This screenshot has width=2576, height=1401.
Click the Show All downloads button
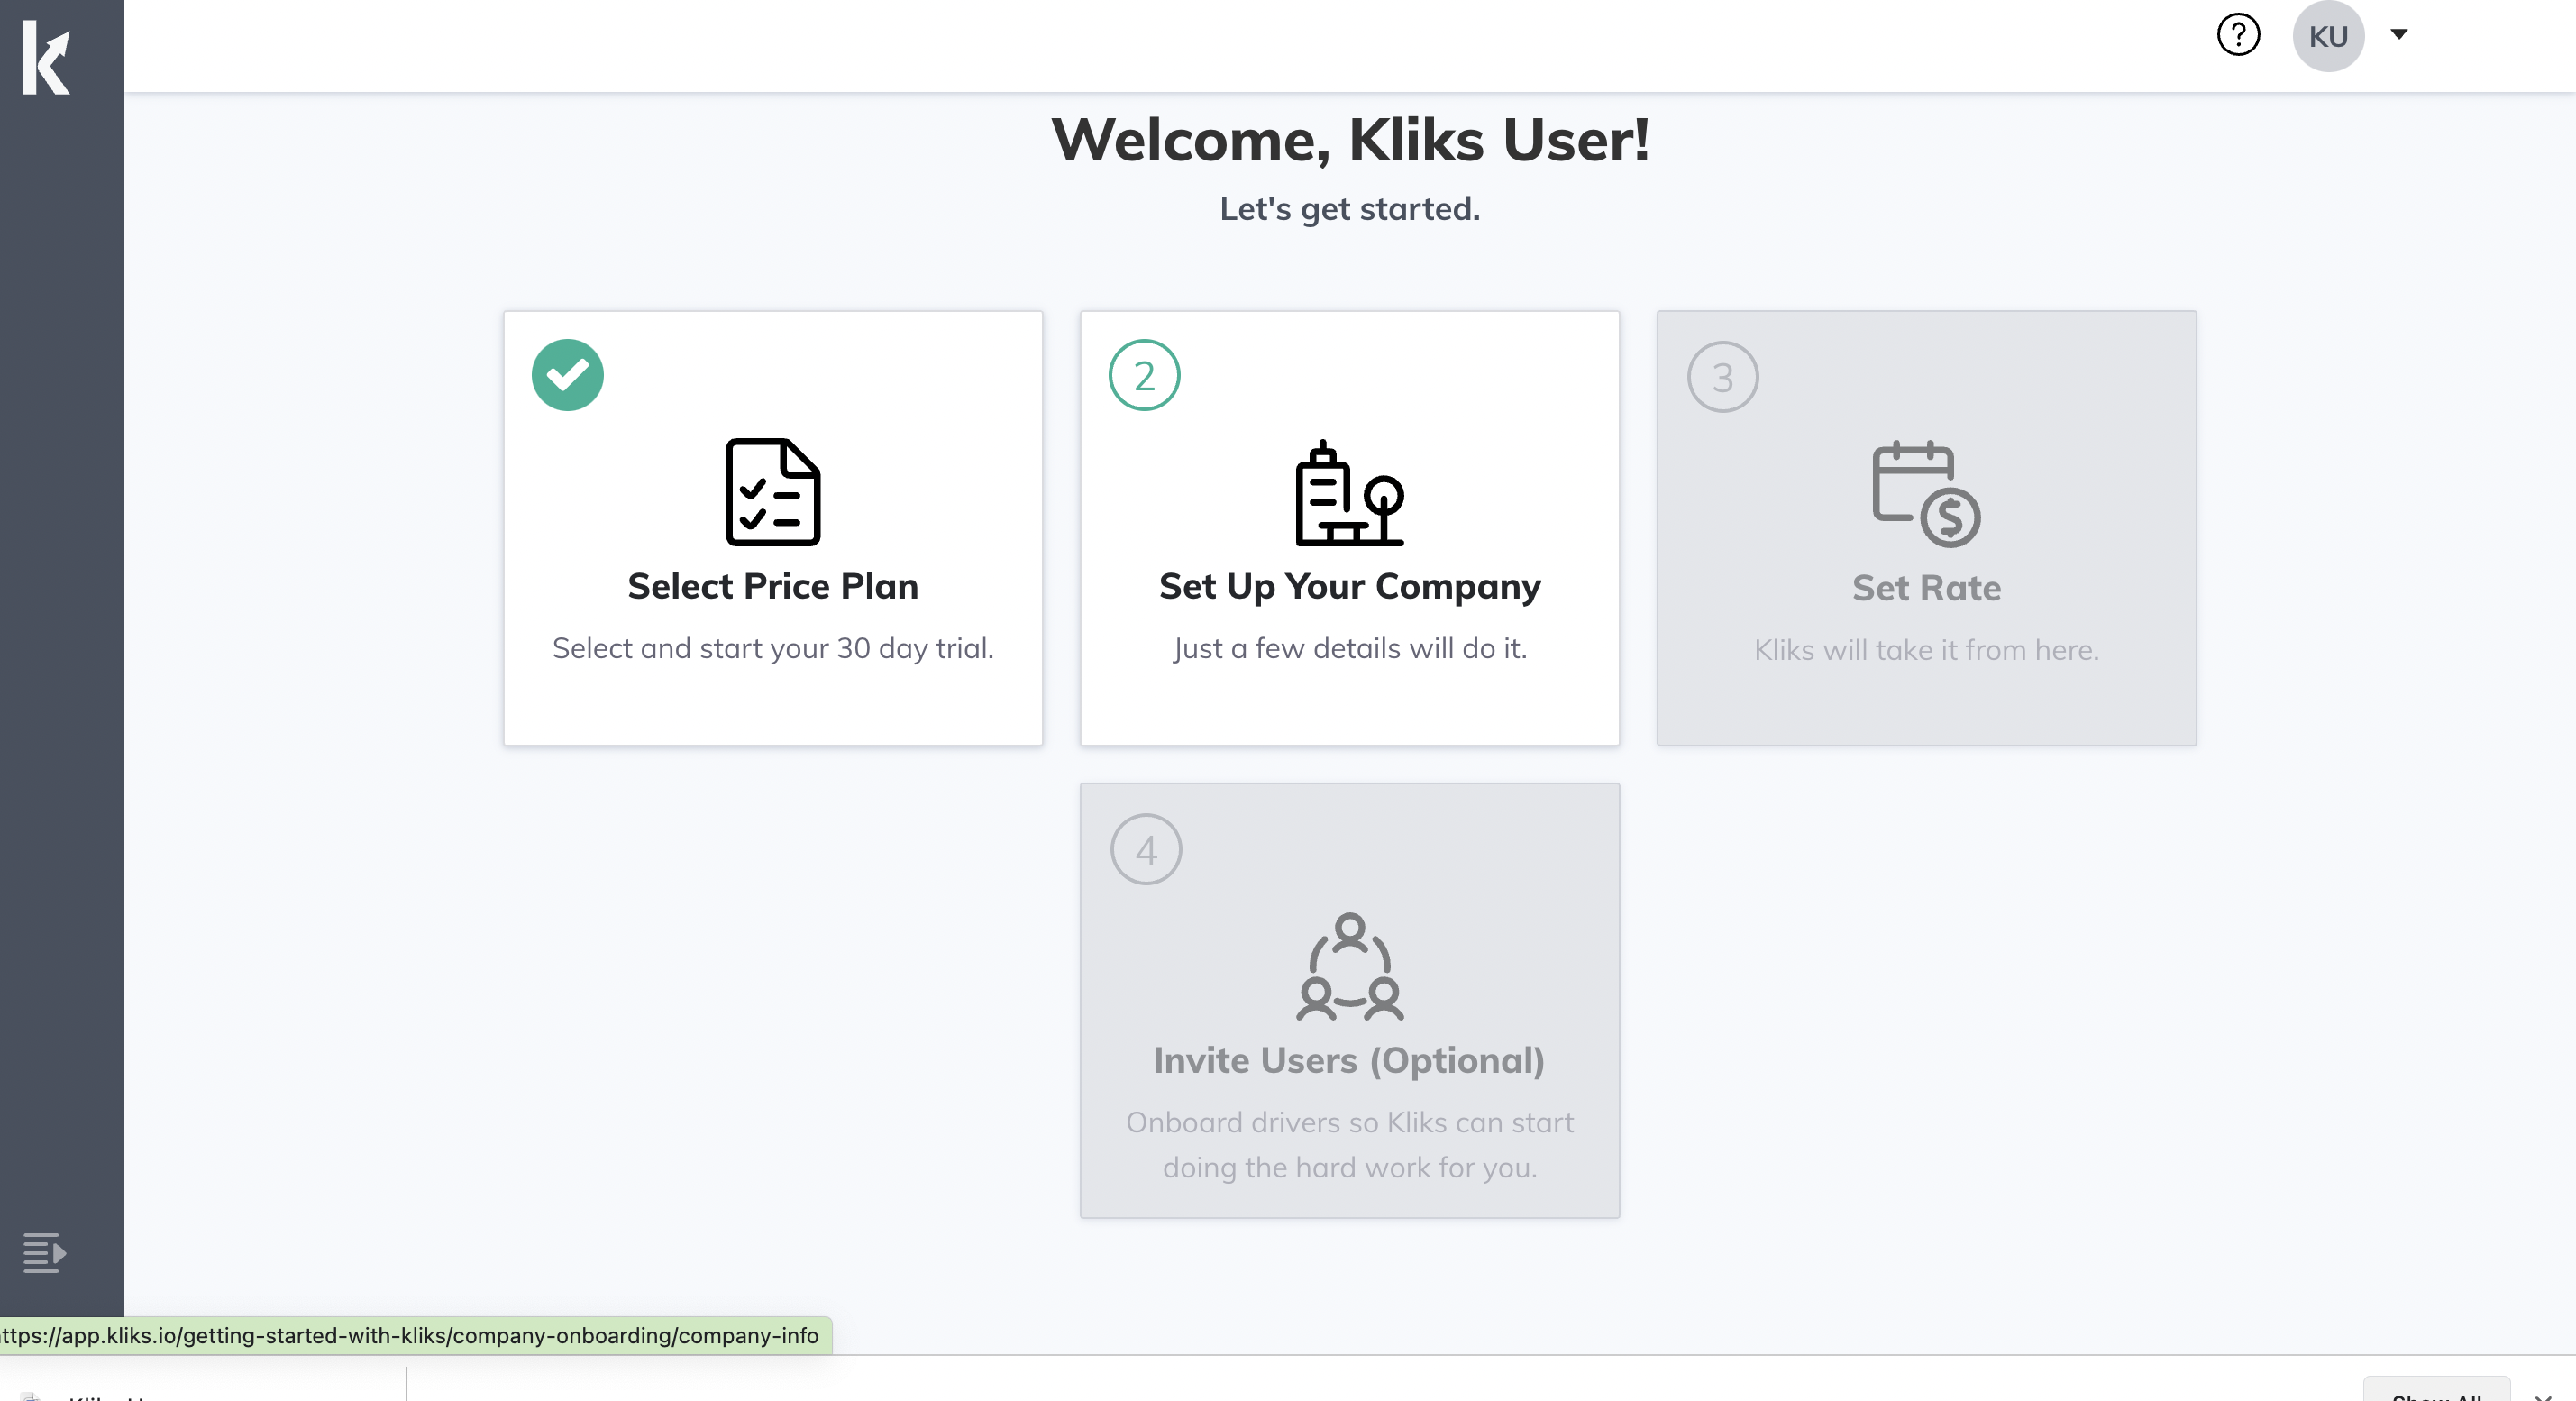point(2435,1391)
